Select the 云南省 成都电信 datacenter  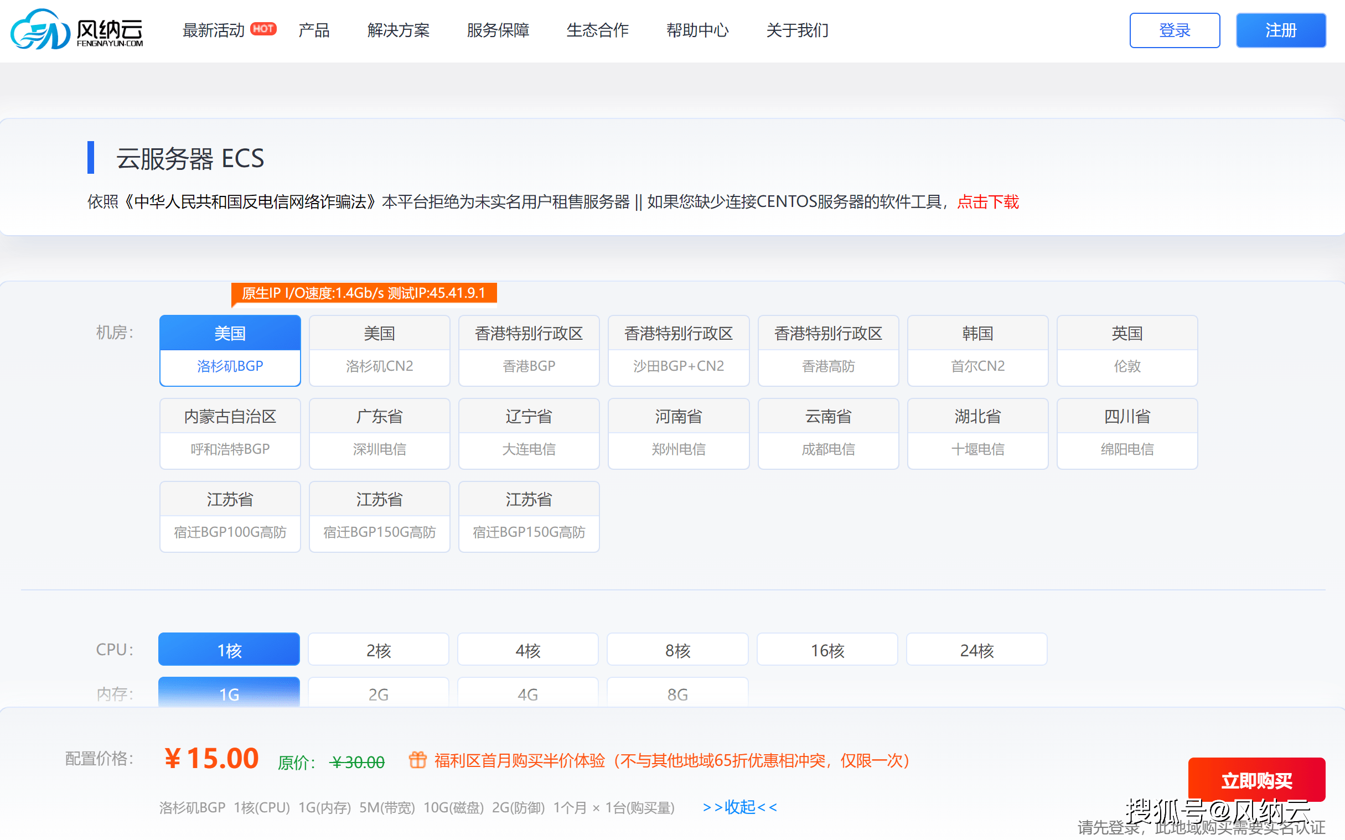[x=829, y=434]
